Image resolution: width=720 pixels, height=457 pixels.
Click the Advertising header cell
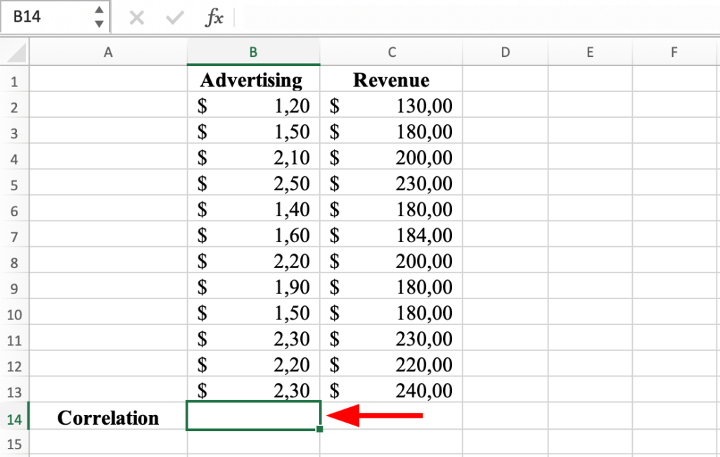[251, 80]
